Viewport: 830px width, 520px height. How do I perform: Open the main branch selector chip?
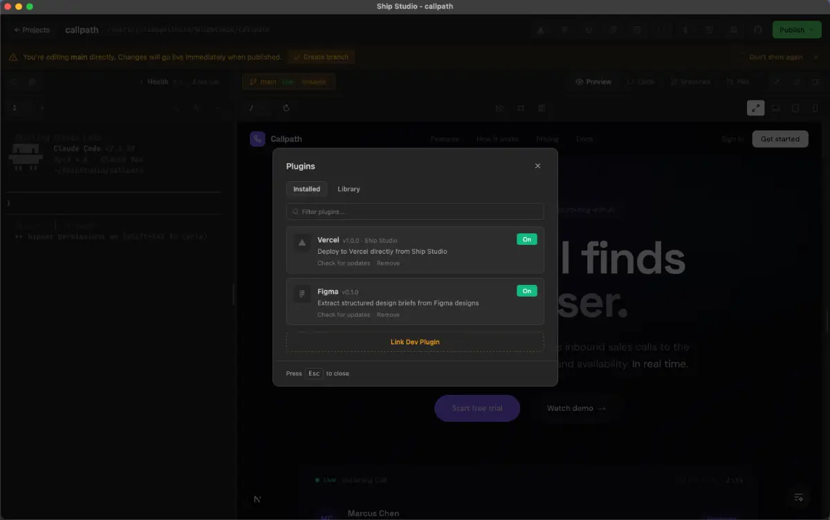pyautogui.click(x=289, y=82)
